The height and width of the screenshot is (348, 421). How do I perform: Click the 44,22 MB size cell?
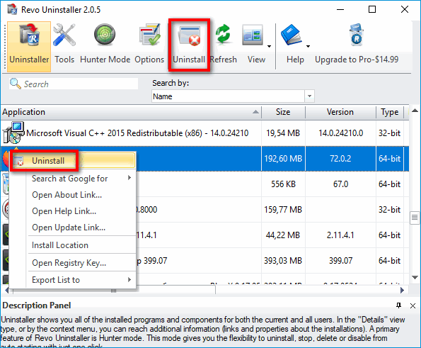tap(283, 235)
